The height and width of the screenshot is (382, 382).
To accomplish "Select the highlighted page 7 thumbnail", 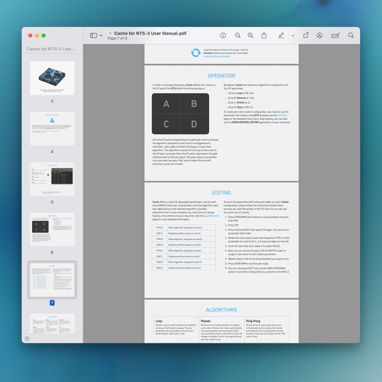I will coord(52,280).
